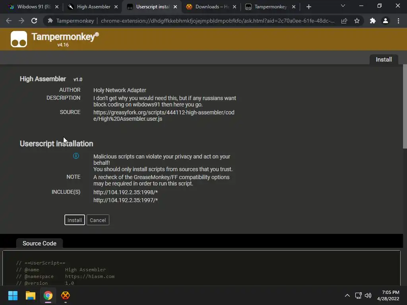
Task: Click the Tampermonkey logo in header
Action: [x=19, y=39]
